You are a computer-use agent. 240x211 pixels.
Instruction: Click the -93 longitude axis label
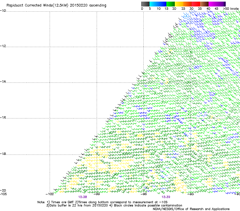(x=191, y=194)
